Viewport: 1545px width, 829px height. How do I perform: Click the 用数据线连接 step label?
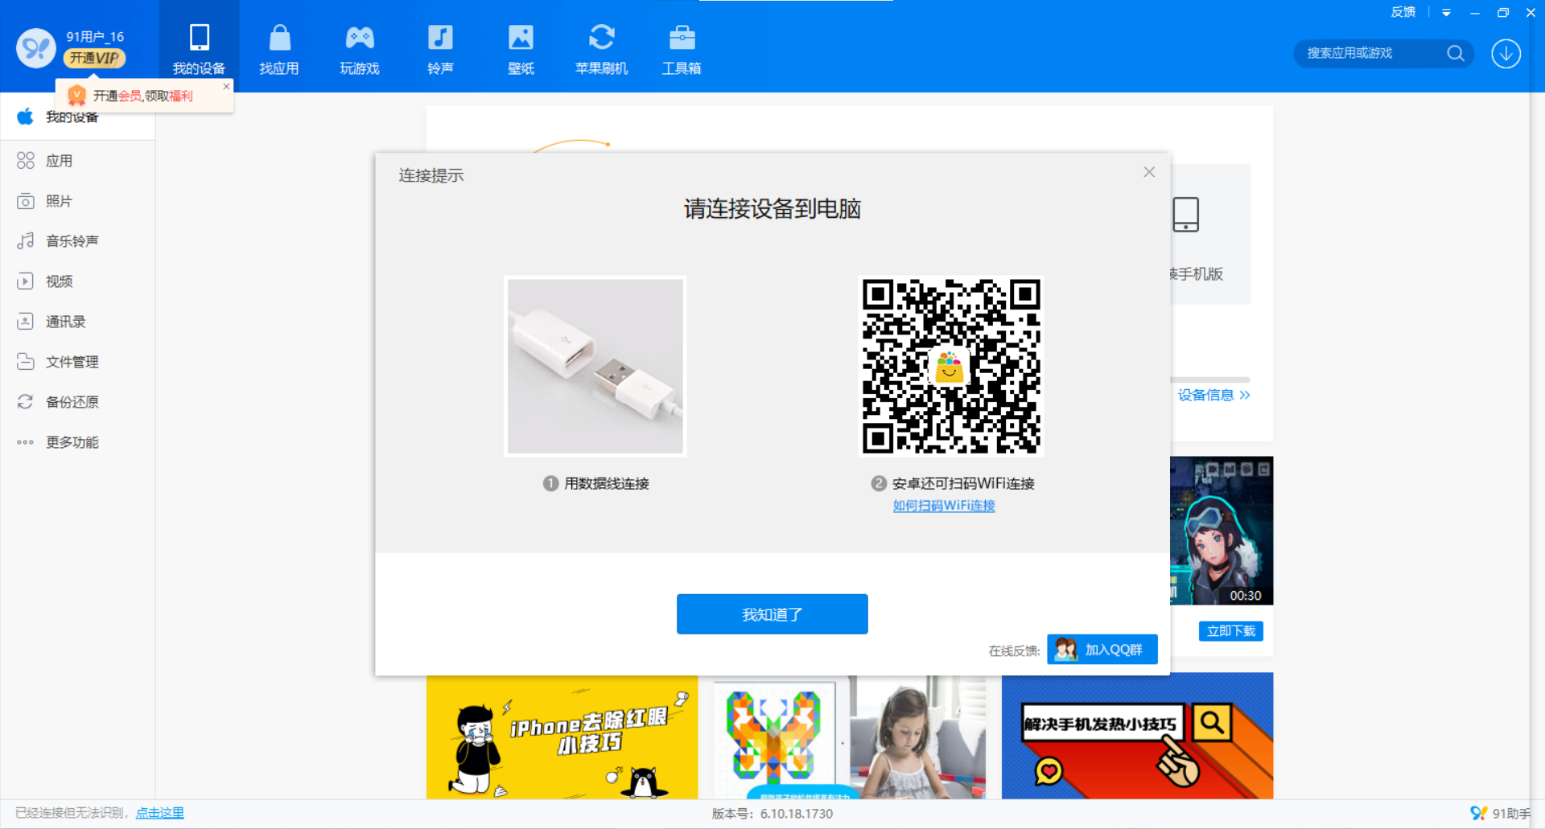[x=606, y=483]
